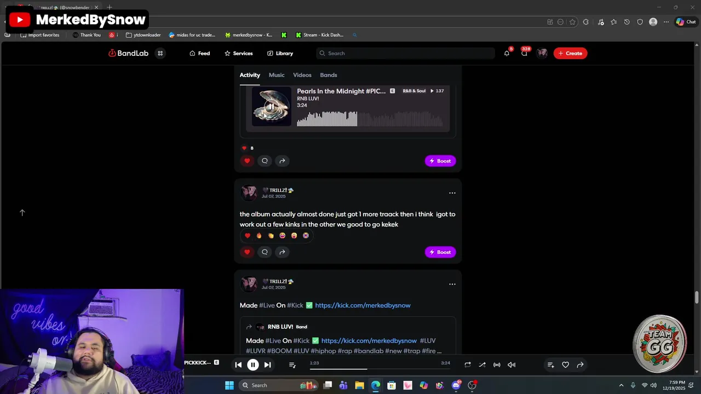Go back to the previous track

238,365
